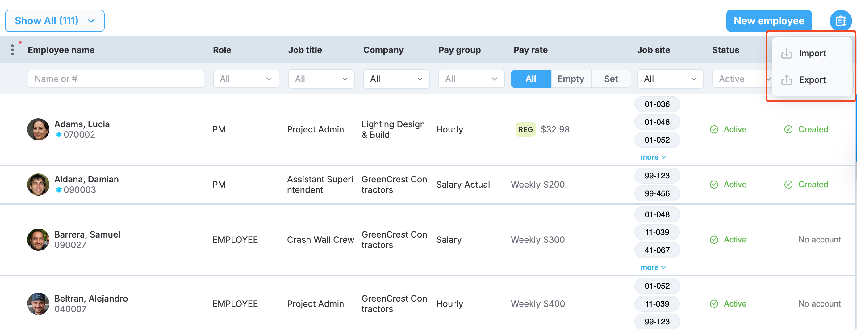Click No account text in Barrera's row
The width and height of the screenshot is (857, 329).
pos(819,239)
